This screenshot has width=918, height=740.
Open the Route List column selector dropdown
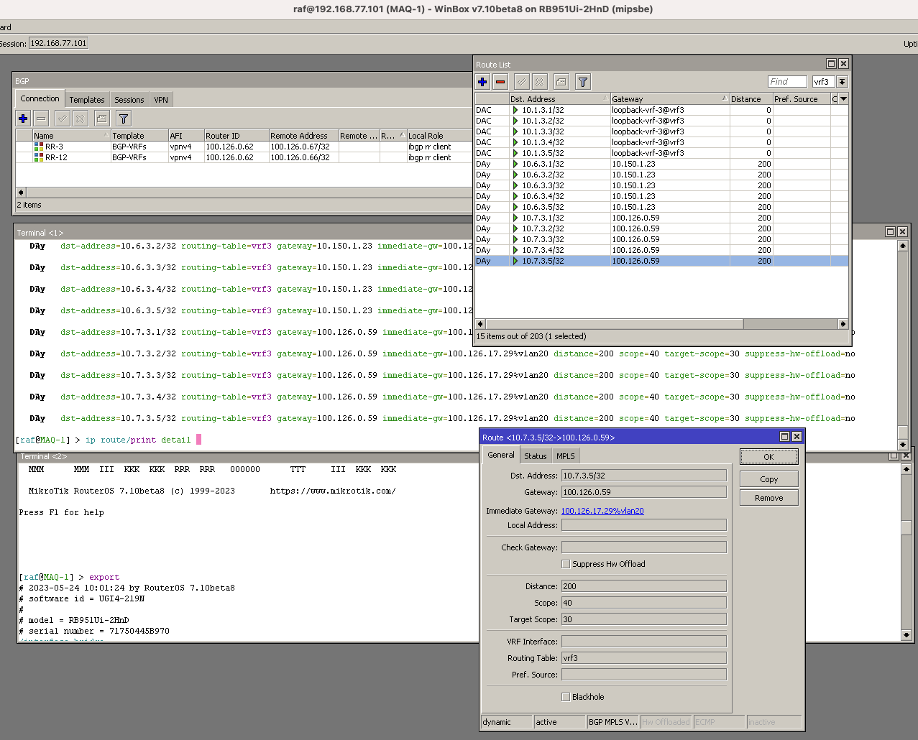point(843,99)
